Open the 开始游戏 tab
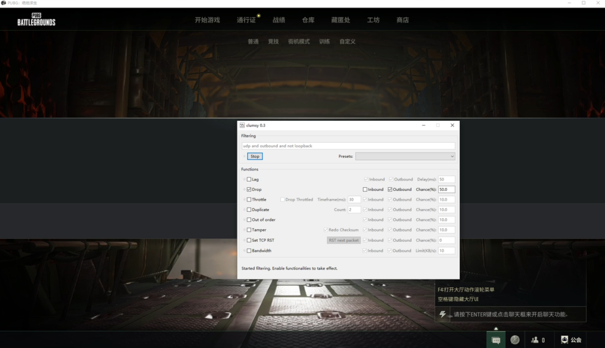Viewport: 605px width, 348px height. [207, 20]
